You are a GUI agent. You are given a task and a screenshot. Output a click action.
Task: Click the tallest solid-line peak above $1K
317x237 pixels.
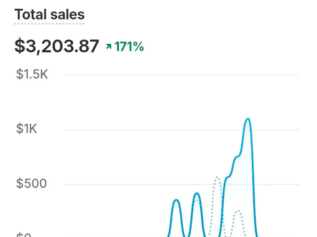248,119
